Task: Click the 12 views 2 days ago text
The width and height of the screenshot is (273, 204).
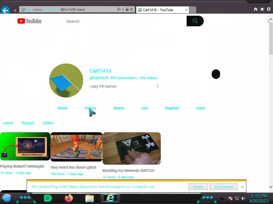Action: (x=15, y=173)
